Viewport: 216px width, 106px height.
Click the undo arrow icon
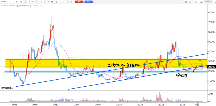[x=65, y=2]
